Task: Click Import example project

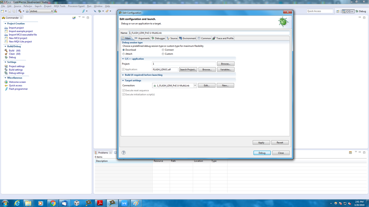Action: pos(21,31)
